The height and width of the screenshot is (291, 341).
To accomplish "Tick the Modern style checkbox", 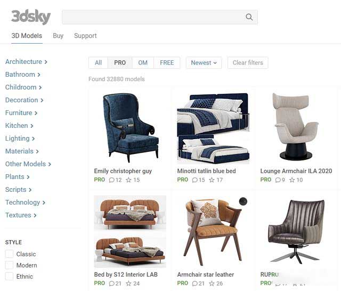I will point(9,265).
